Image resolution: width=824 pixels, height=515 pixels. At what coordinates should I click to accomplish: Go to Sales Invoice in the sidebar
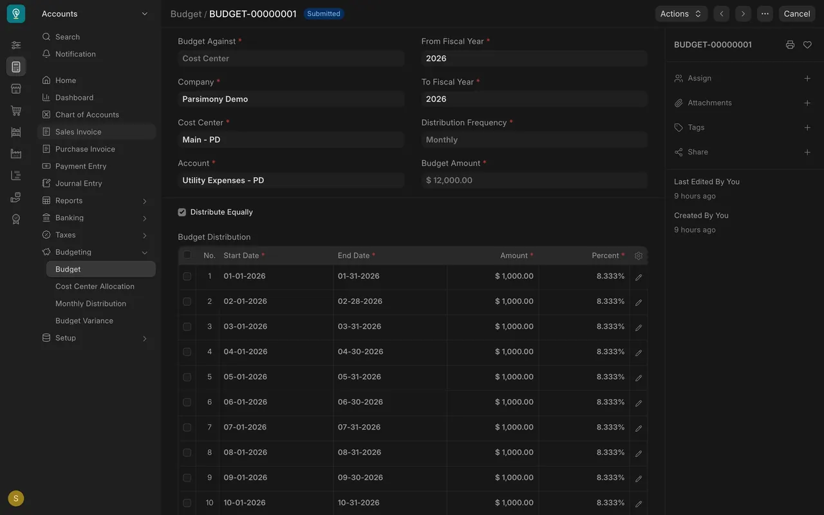pos(96,132)
